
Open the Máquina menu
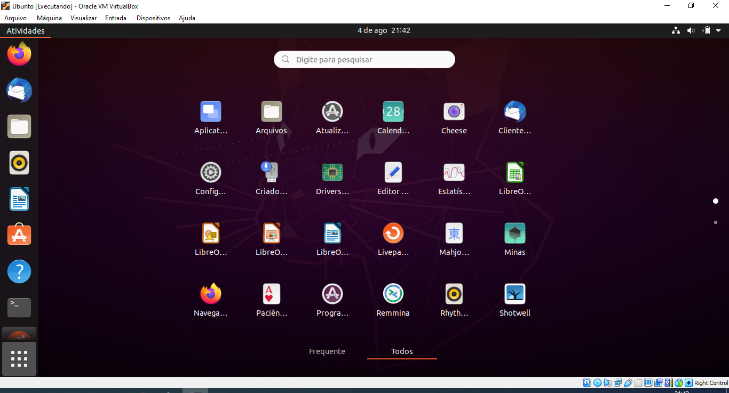(49, 18)
